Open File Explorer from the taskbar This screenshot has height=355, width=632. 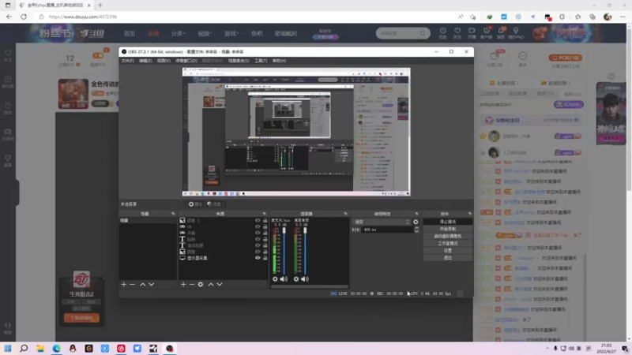coord(40,348)
